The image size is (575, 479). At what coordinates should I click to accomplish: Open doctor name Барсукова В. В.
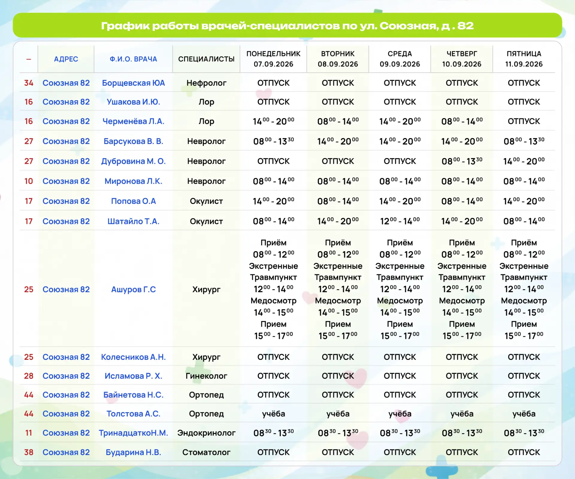tap(133, 141)
